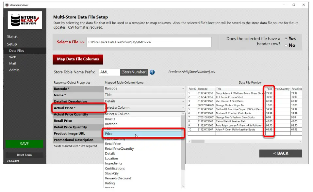Screen dimensions: 313x192
Task: Click the Promotional Description property label
Action: click(74, 140)
